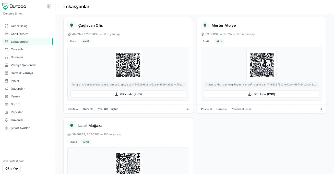Click Pasife al for Çağlayan Ofis
The image size is (334, 174).
coord(73,109)
